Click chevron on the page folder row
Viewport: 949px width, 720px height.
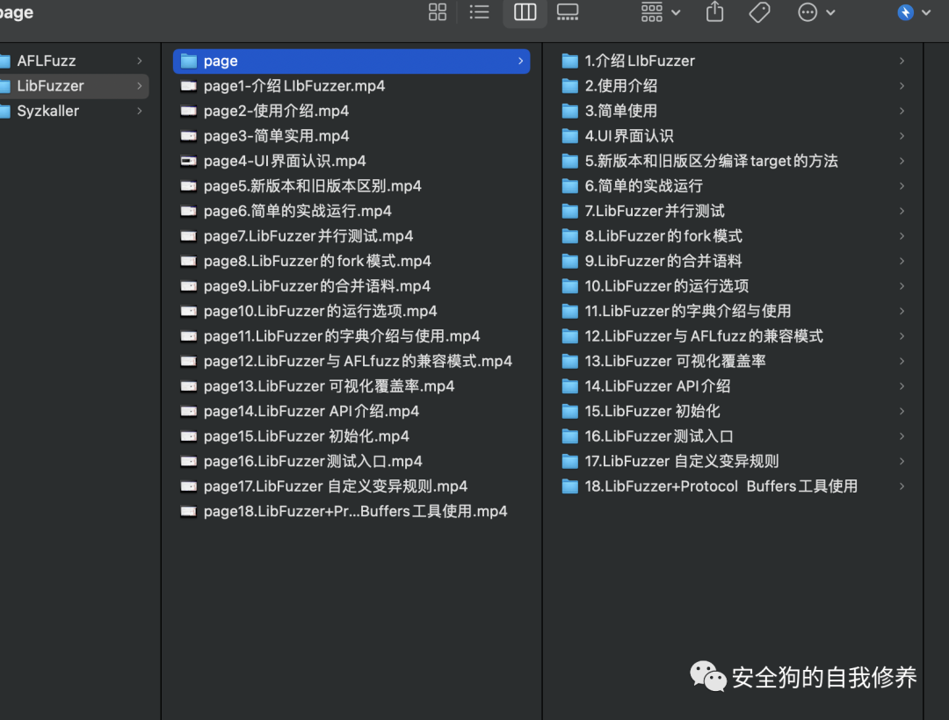click(520, 61)
